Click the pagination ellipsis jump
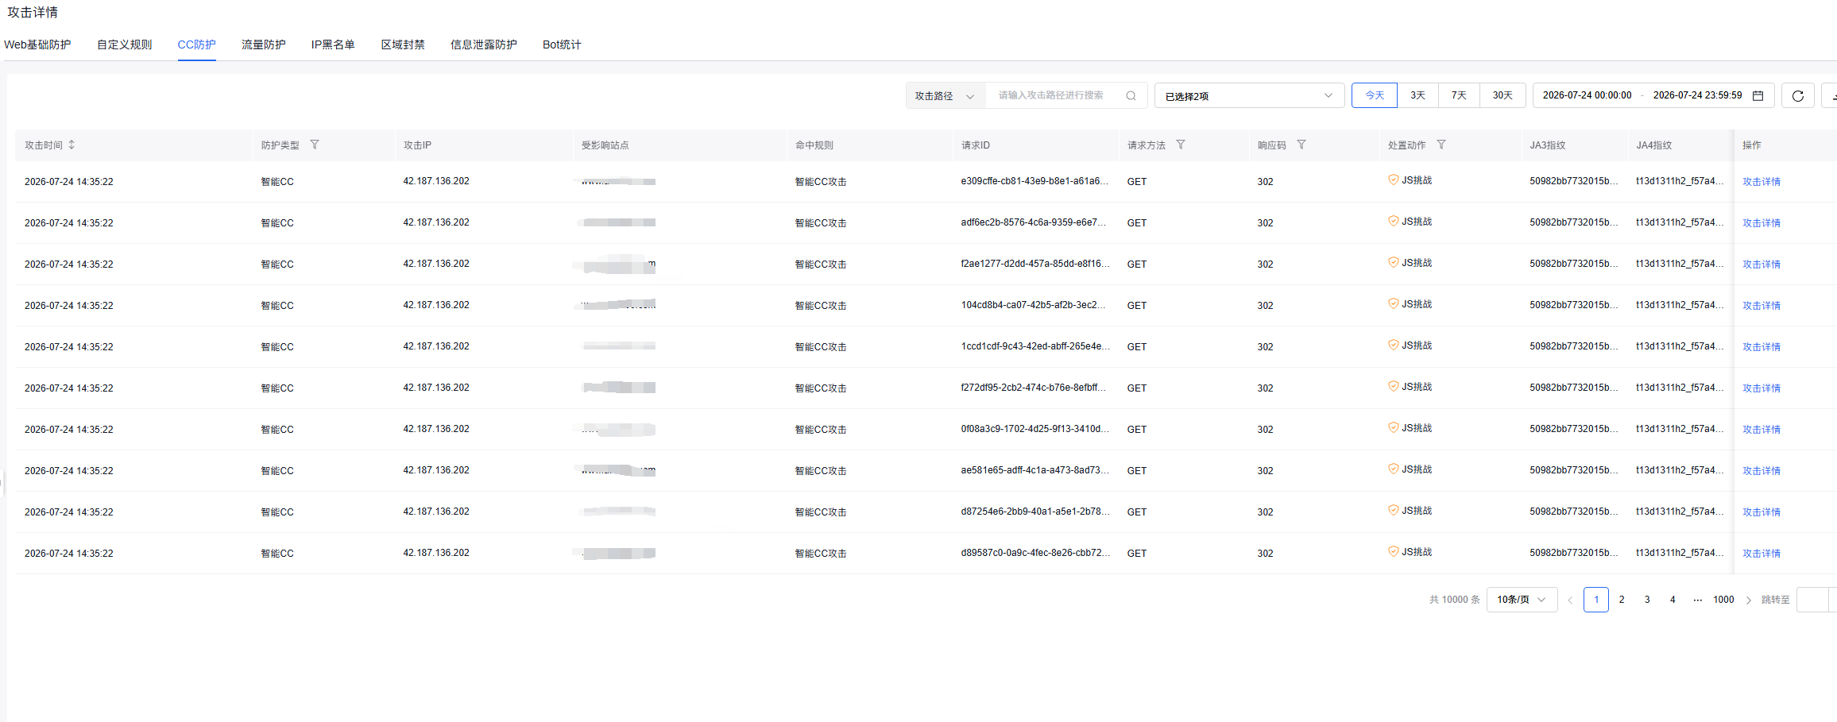Image resolution: width=1837 pixels, height=722 pixels. pyautogui.click(x=1698, y=600)
